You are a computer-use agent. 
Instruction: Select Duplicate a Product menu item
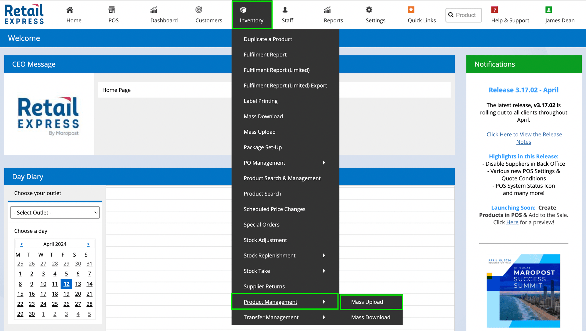tap(268, 39)
